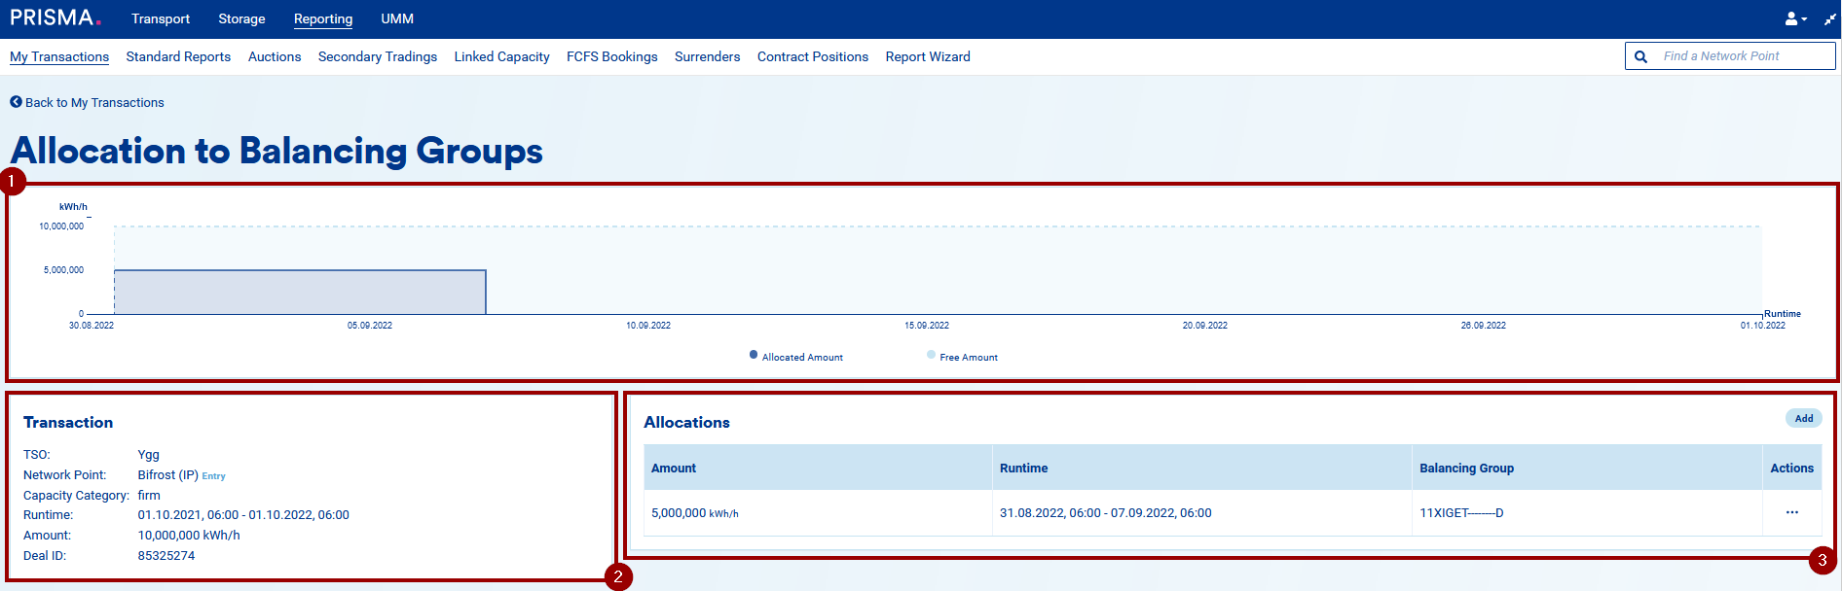Image resolution: width=1842 pixels, height=591 pixels.
Task: Switch to Standard Reports tab
Action: coord(178,56)
